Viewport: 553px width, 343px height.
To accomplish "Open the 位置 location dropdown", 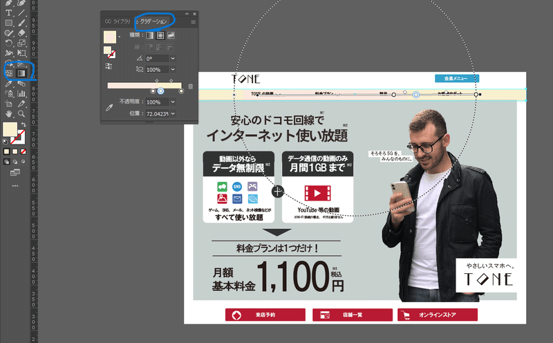I will coord(173,113).
